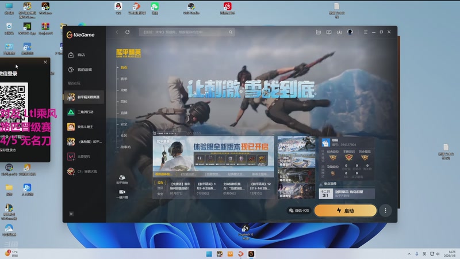Click the WeGame logo

point(80,35)
